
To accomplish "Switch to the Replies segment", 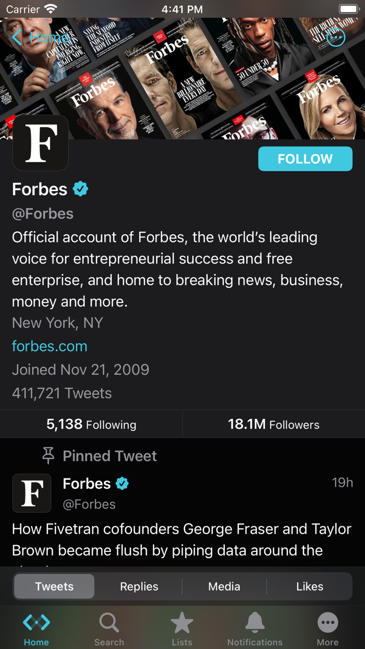I will 139,586.
